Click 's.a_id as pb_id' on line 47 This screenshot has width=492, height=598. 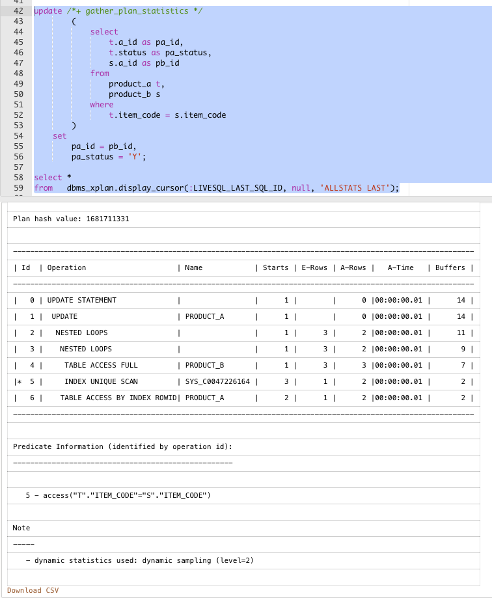pyautogui.click(x=144, y=63)
